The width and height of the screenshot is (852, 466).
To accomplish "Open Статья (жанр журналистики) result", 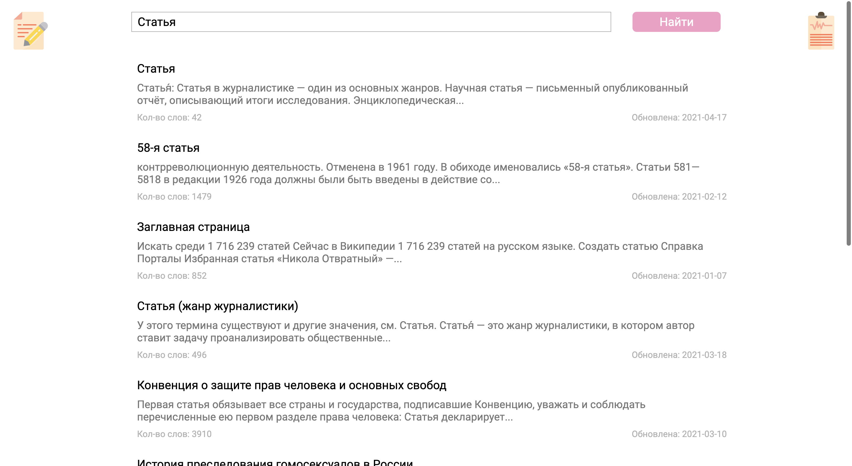I will coord(217,306).
